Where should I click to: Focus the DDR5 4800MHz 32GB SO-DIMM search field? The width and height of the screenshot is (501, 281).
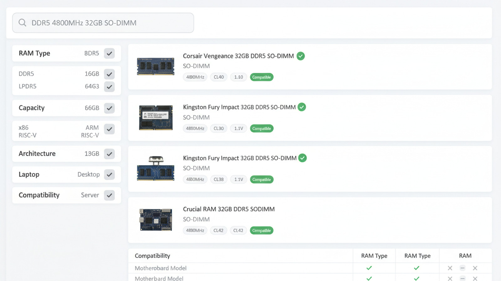coord(103,23)
